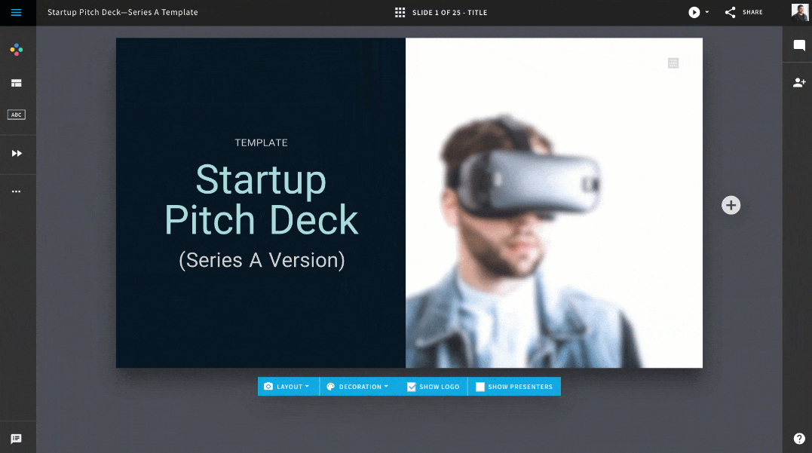Open the animation fast-forward icon

[17, 153]
